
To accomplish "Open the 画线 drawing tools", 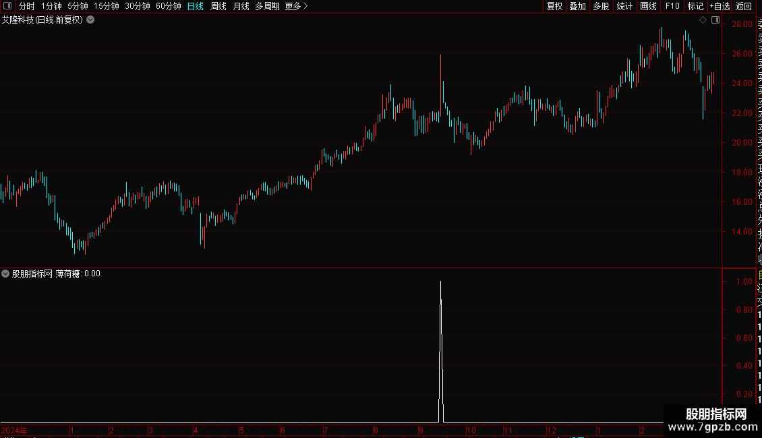I will [648, 6].
